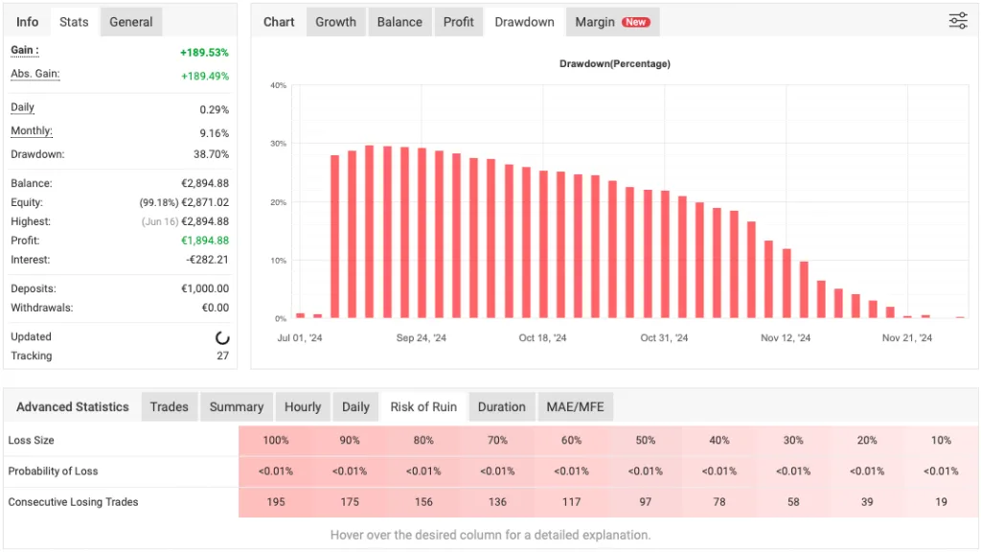View the Balance chart

(399, 21)
